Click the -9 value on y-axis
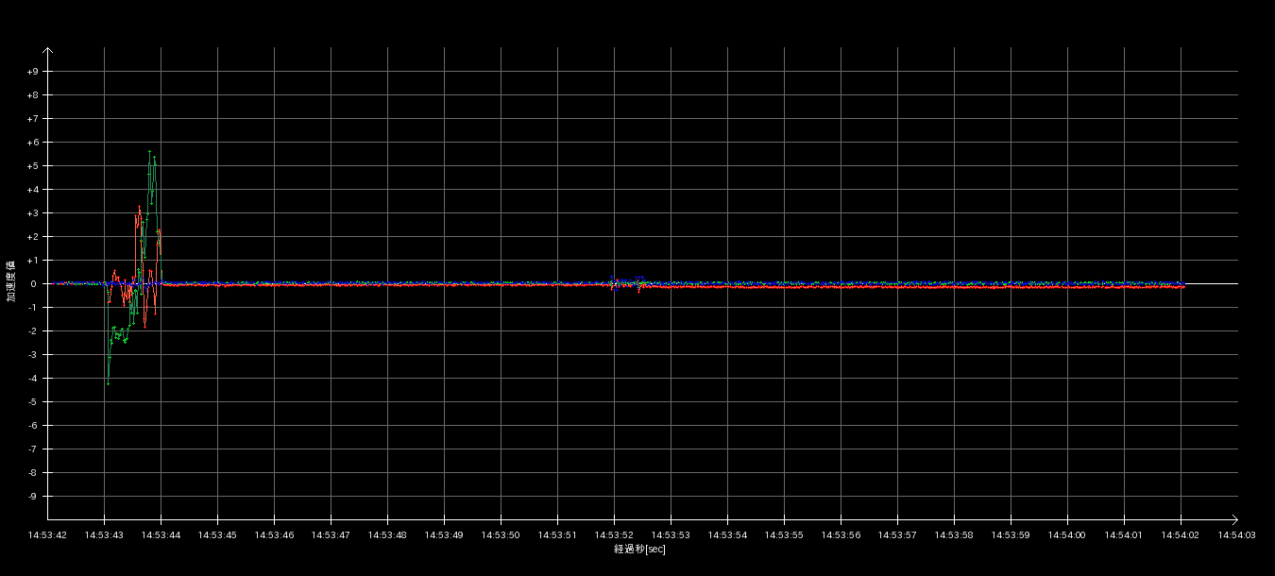This screenshot has height=576, width=1275. pyautogui.click(x=33, y=497)
